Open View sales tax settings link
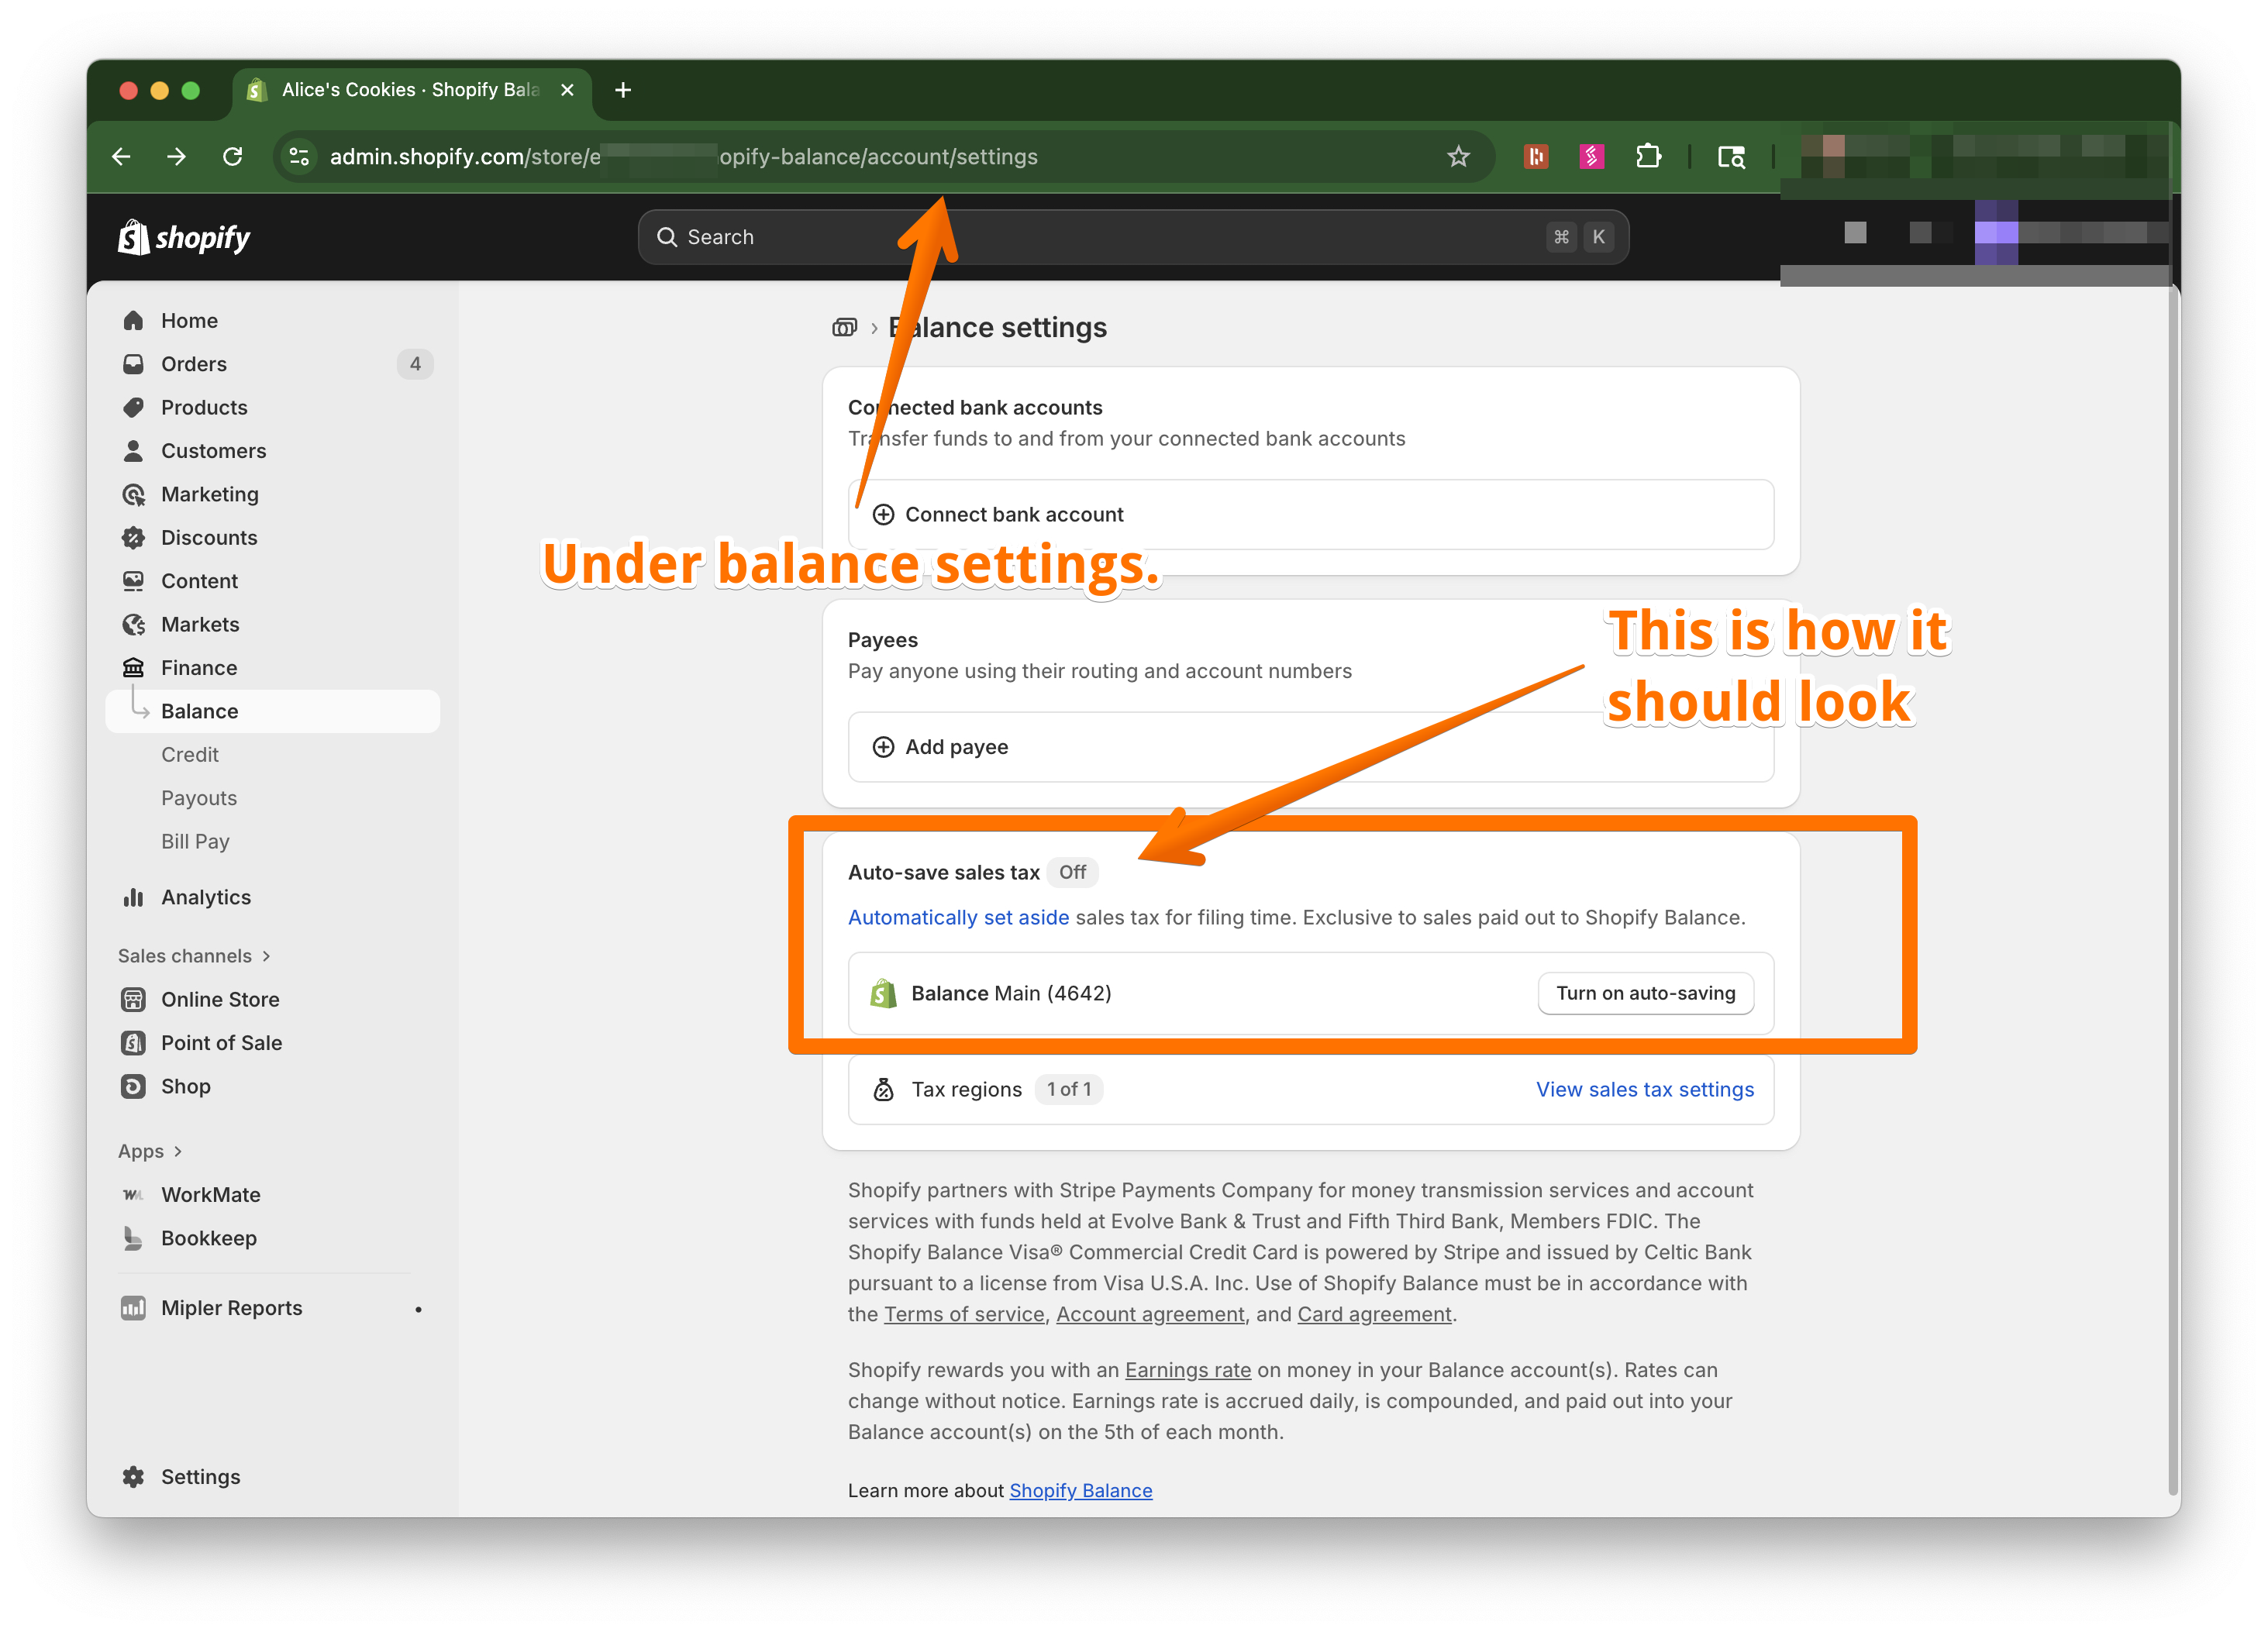The image size is (2268, 1632). click(1644, 1090)
